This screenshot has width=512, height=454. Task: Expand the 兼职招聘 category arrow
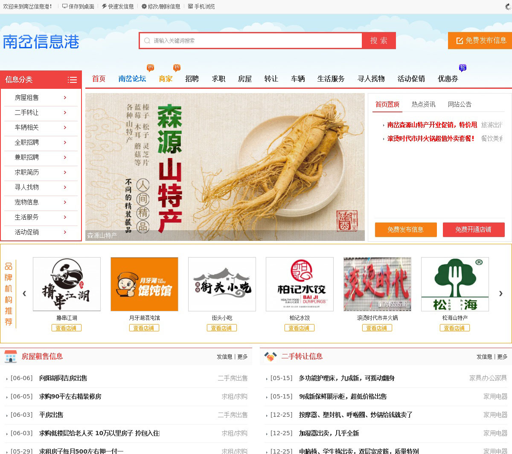point(65,158)
